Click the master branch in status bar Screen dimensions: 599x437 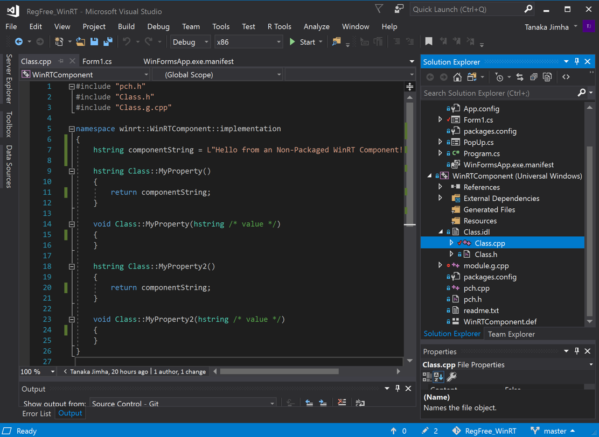[555, 431]
